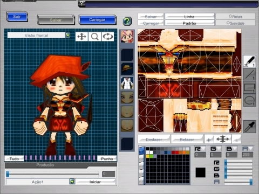Click the Padrão option
Screen dimensions: 259x194
(x=189, y=23)
